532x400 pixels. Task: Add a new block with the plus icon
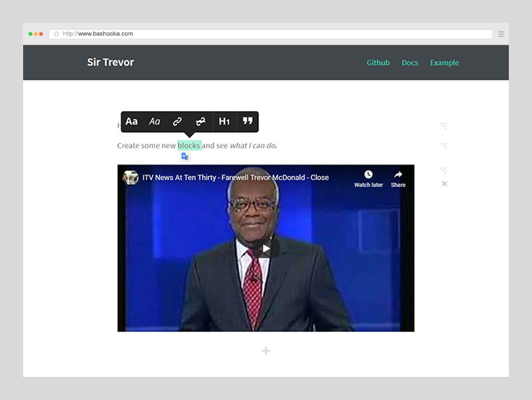point(266,351)
